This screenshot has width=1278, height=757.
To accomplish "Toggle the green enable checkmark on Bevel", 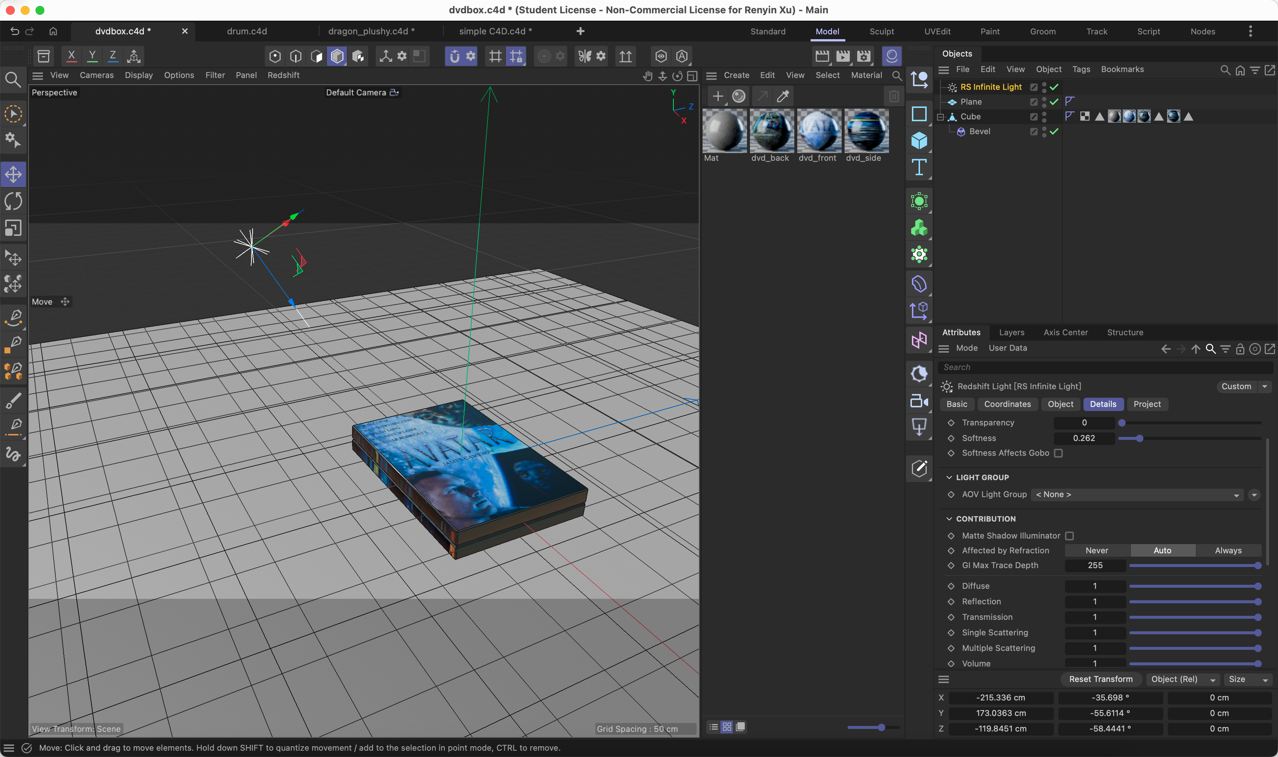I will [x=1055, y=132].
